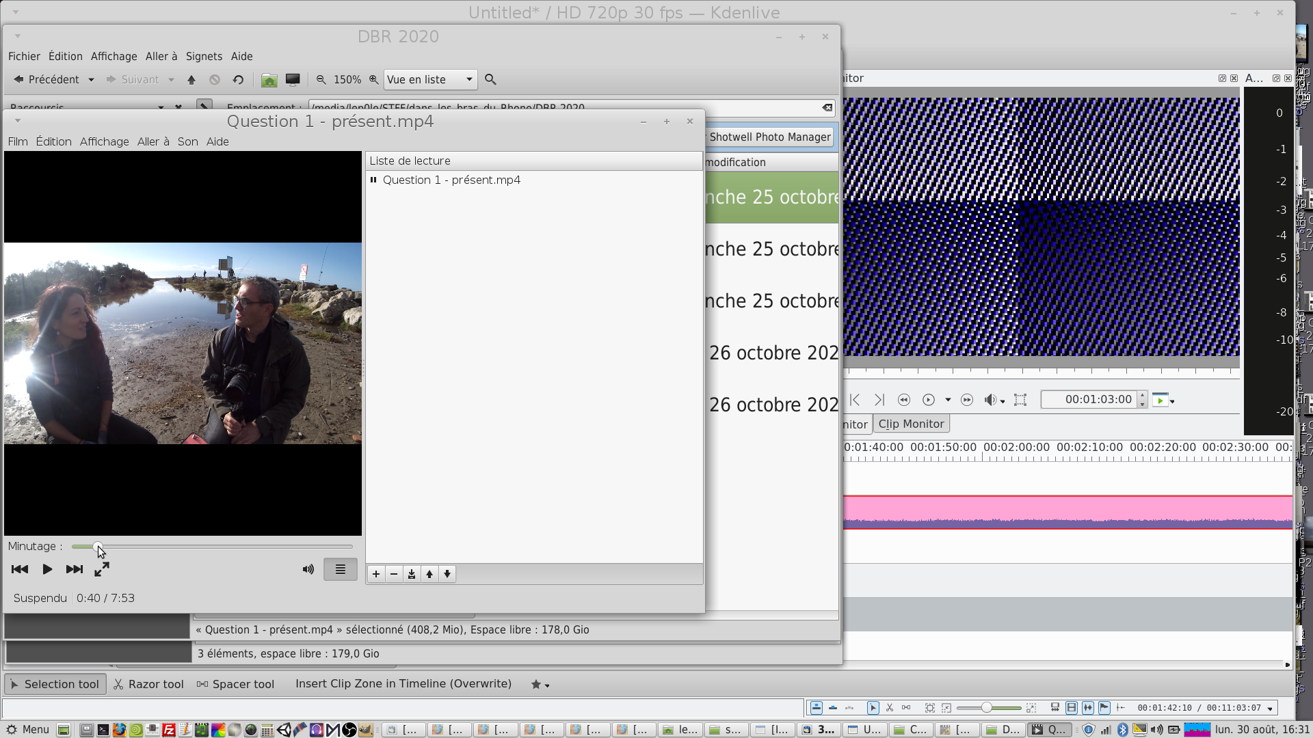Remove item from playlist with minus button
The height and width of the screenshot is (738, 1313).
pyautogui.click(x=394, y=574)
